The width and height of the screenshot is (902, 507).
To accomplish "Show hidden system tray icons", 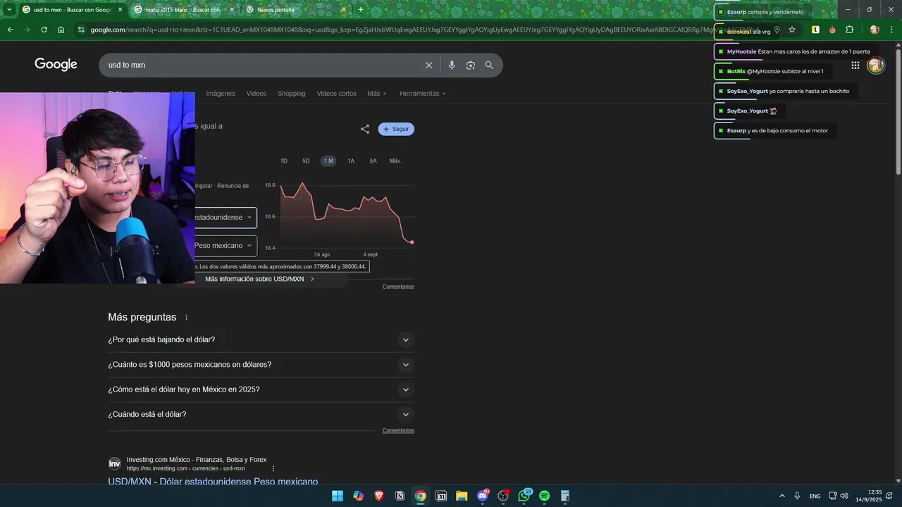I will coord(781,496).
